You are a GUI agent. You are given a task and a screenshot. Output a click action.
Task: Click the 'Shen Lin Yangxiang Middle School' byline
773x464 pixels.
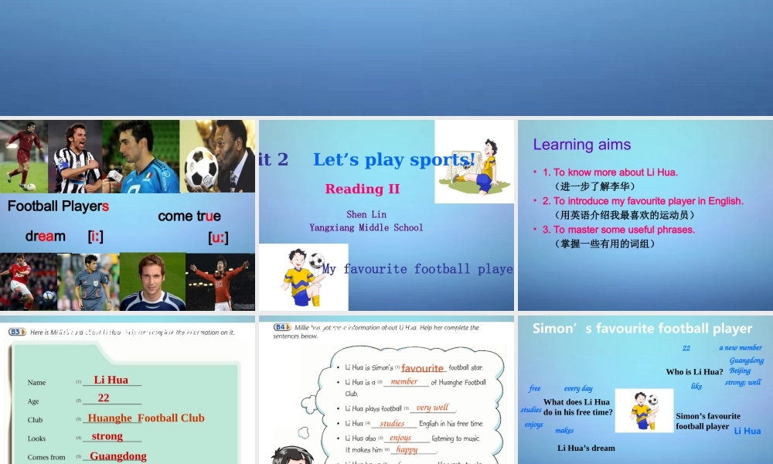(366, 220)
